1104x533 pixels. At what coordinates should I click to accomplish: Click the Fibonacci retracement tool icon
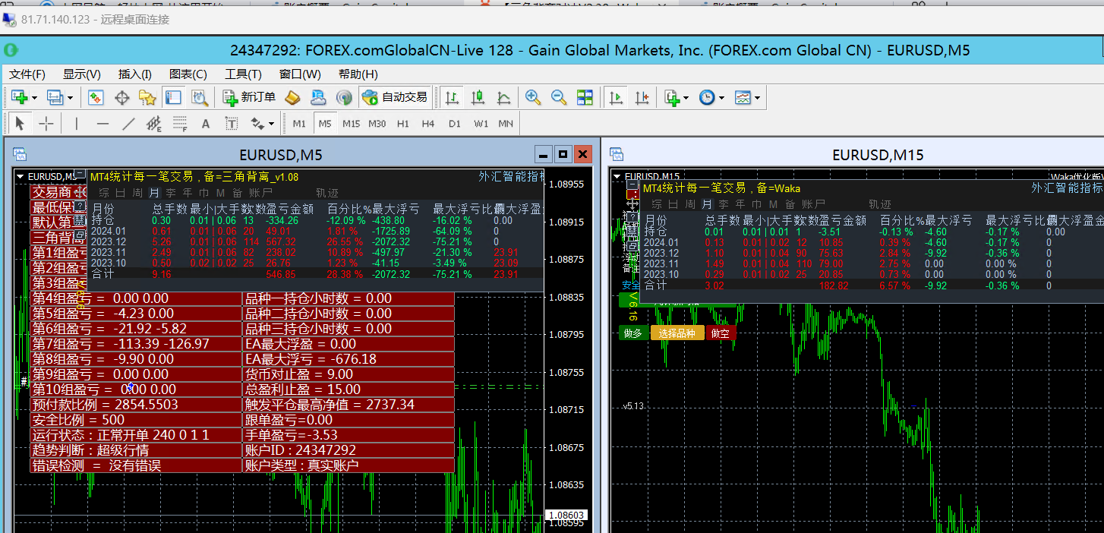[x=180, y=124]
